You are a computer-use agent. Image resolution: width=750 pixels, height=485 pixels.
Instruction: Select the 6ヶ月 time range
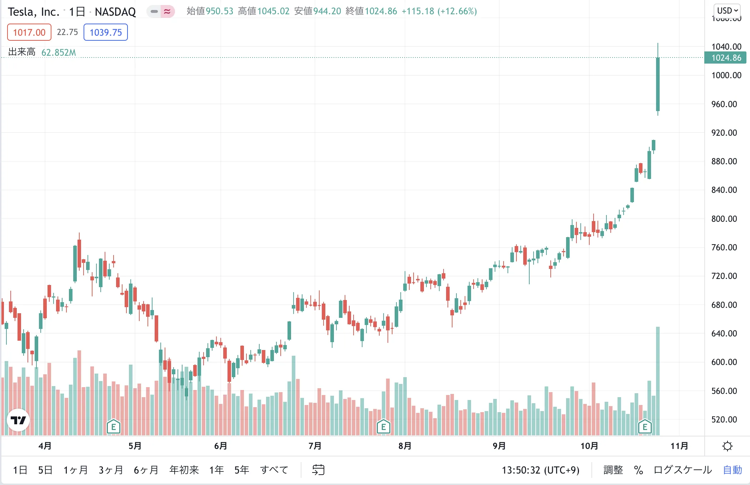pyautogui.click(x=146, y=470)
